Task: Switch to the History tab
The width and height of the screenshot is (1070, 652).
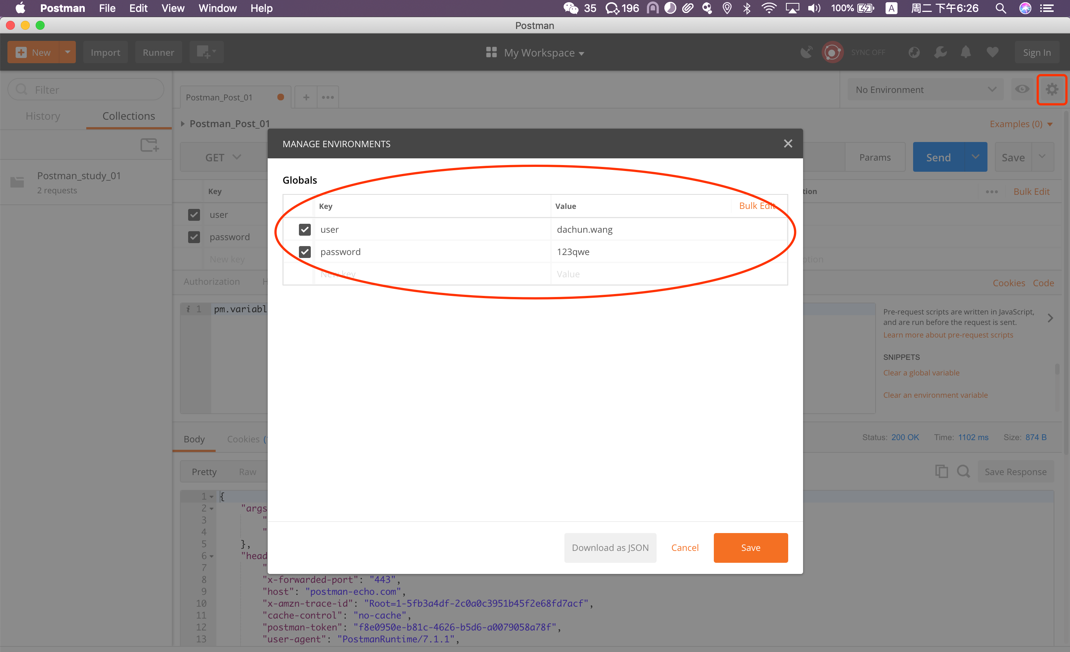Action: tap(43, 116)
